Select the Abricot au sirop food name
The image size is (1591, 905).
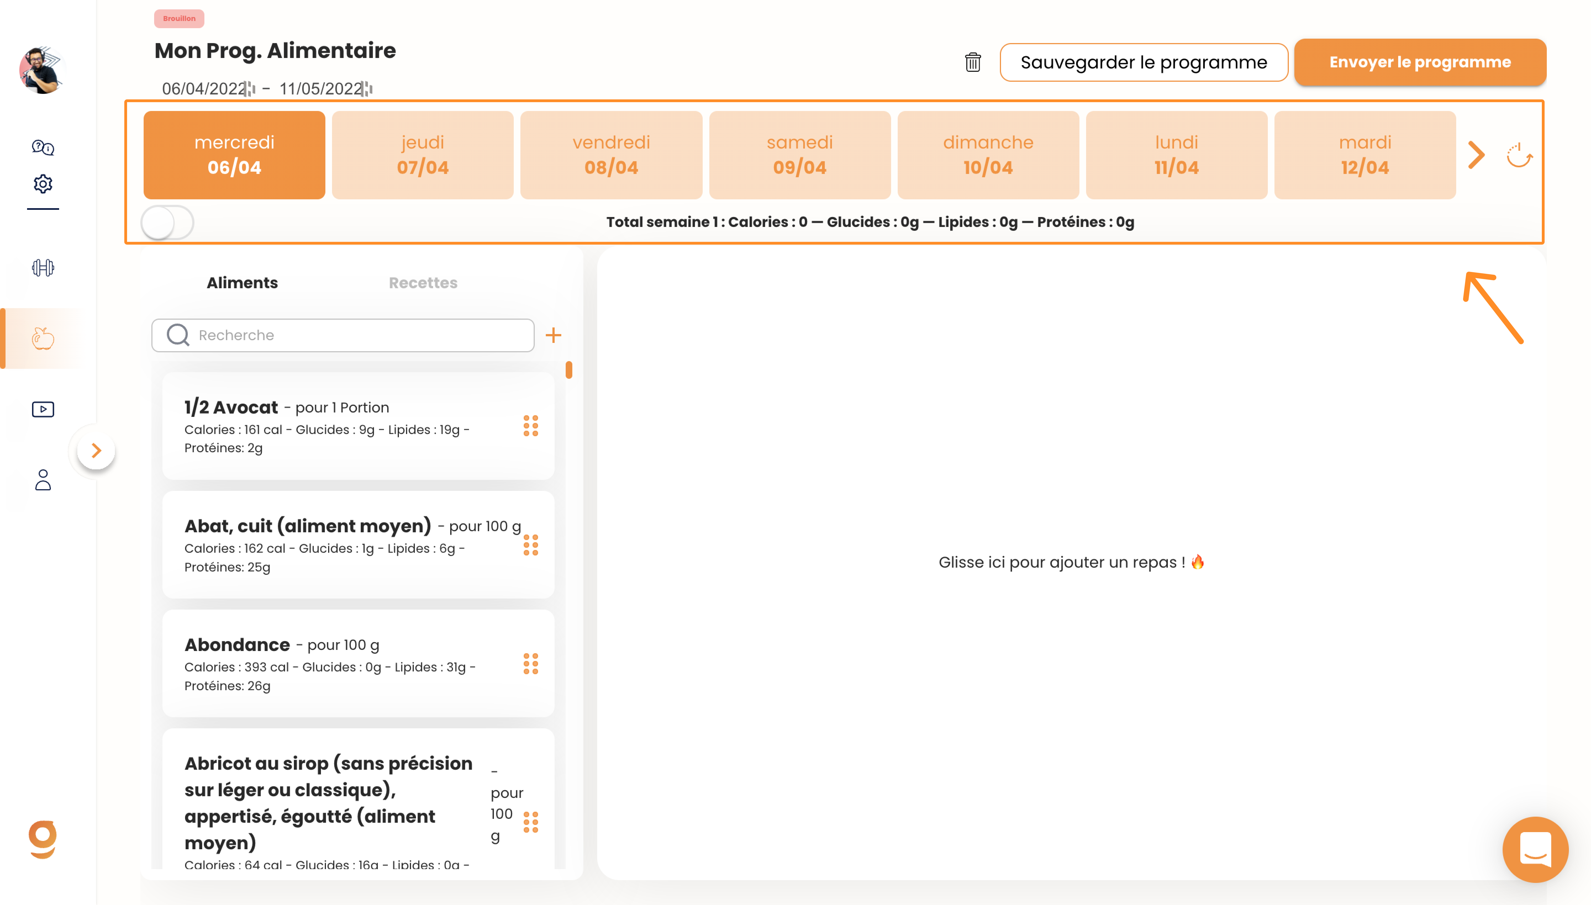click(x=328, y=803)
